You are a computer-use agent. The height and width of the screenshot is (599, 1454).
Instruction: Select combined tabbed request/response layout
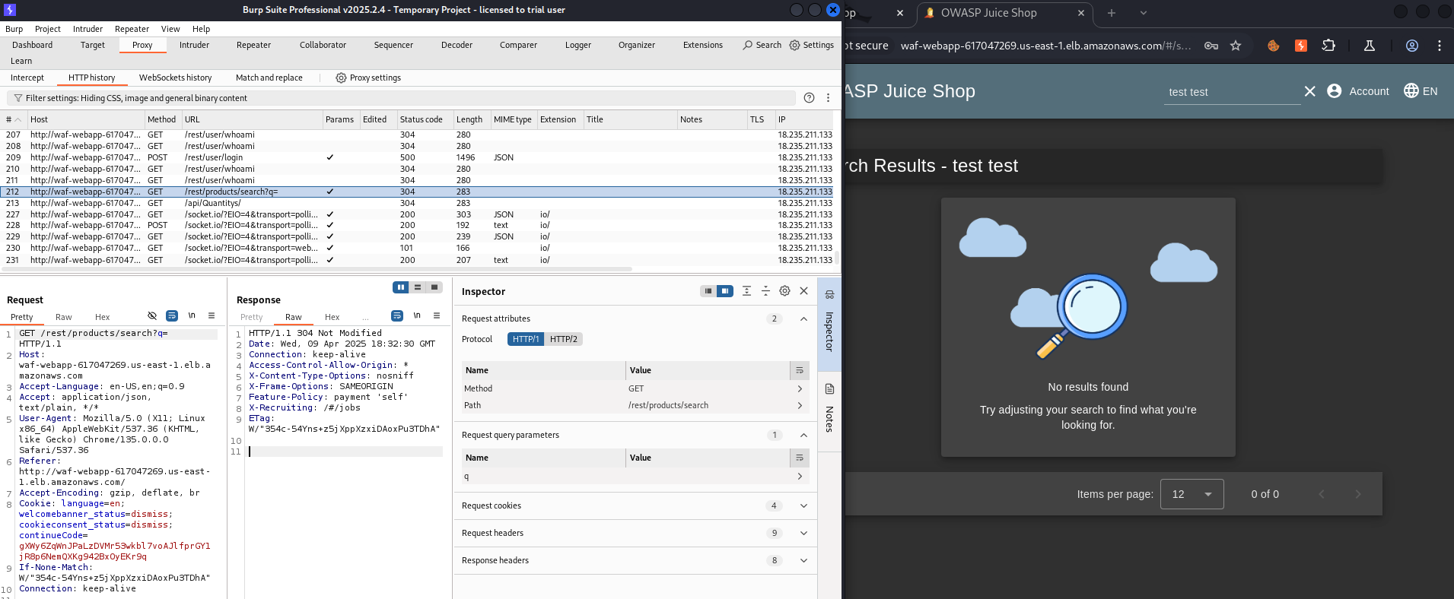click(x=434, y=287)
